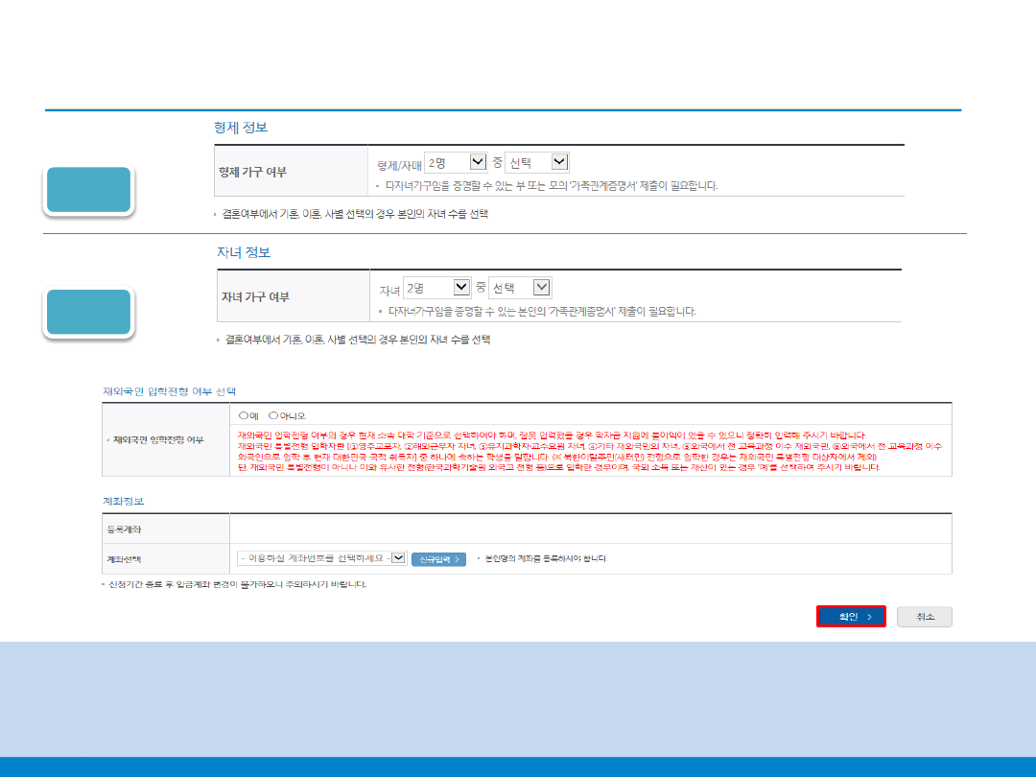Click the 자녀 정보 section heading
Viewport: 1036px width, 777px height.
pos(244,252)
